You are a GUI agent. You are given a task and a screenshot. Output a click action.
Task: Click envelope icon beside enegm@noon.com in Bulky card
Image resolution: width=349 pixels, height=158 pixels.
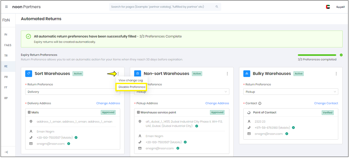click(x=249, y=134)
